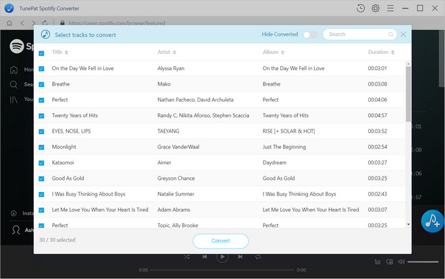The width and height of the screenshot is (445, 279).
Task: Uncheck the Breathe track checkbox
Action: pyautogui.click(x=41, y=84)
